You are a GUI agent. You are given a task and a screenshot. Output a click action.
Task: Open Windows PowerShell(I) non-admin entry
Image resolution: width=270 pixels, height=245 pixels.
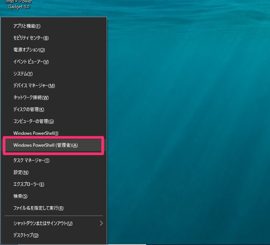click(54, 133)
